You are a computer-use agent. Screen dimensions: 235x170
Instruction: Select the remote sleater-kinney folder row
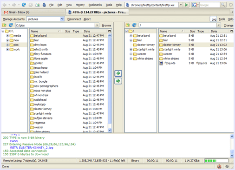click(196, 45)
